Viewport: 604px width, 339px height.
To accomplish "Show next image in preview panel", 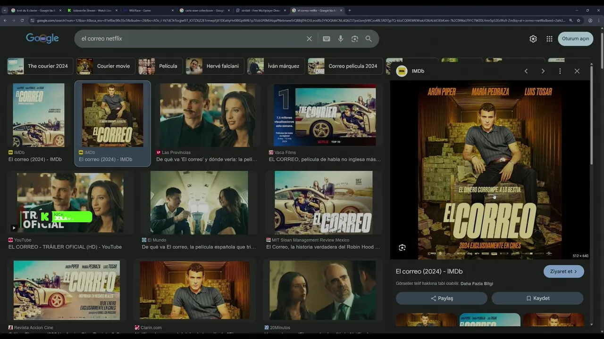I will [x=543, y=71].
